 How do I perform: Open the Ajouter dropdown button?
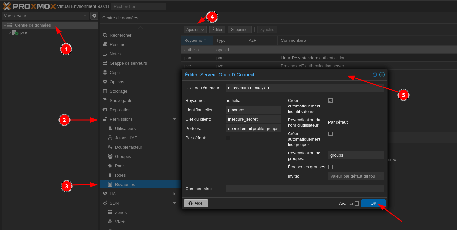[x=195, y=30]
